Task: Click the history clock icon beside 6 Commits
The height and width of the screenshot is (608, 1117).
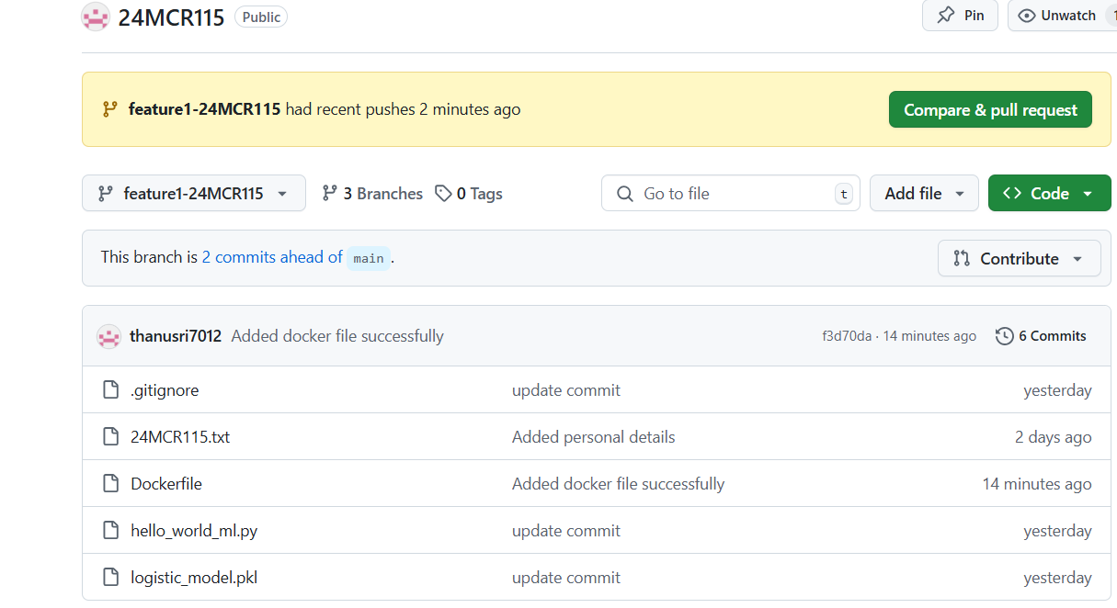Action: pyautogui.click(x=1005, y=336)
